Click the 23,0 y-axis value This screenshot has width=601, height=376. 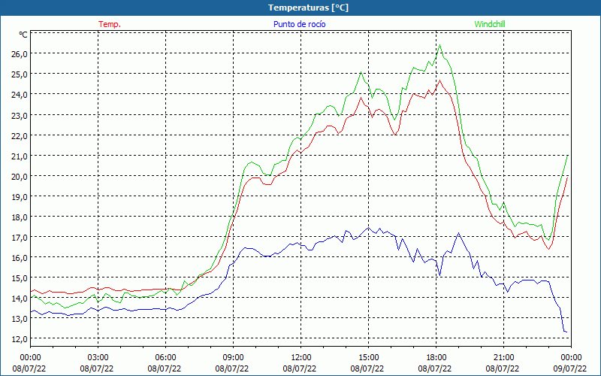pos(19,115)
